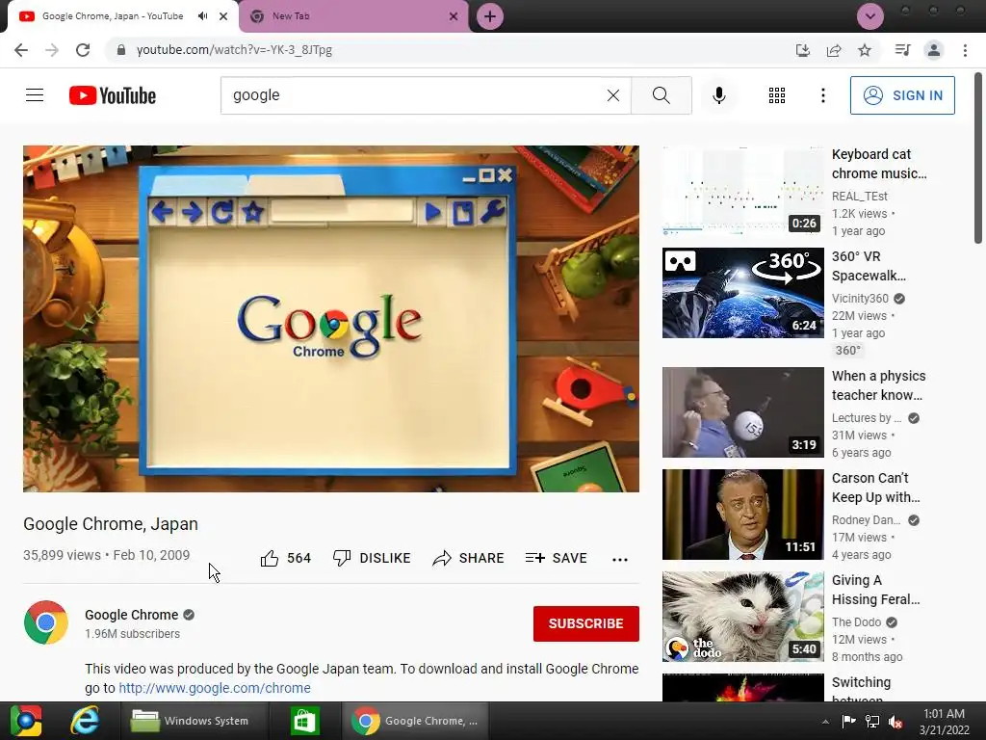Open the Google Chrome channel avatar
Viewport: 986px width, 740px height.
(46, 622)
